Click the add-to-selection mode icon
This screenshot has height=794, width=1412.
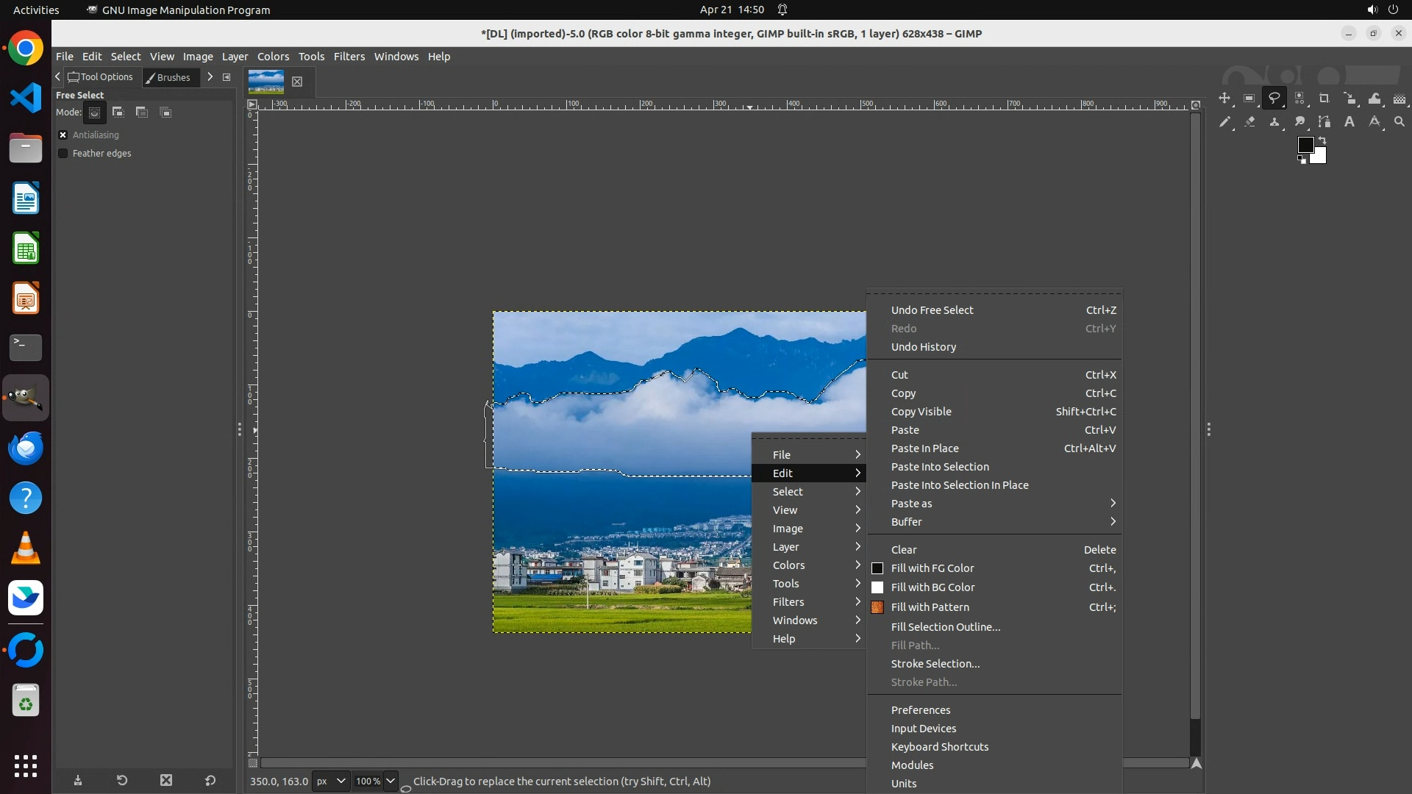coord(118,112)
